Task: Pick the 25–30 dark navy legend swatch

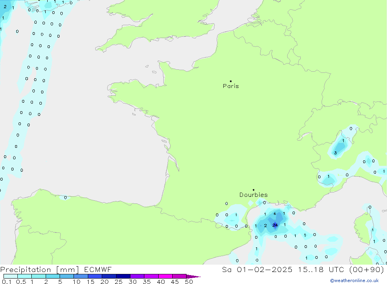Action: [x=123, y=276]
